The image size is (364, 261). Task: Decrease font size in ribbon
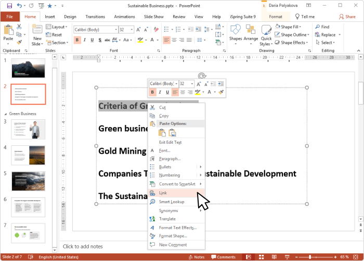point(146,30)
